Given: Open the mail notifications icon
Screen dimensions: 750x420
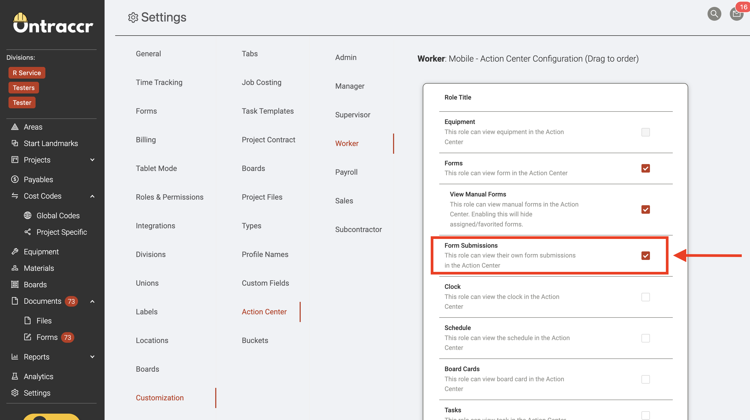Looking at the screenshot, I should click(x=737, y=14).
